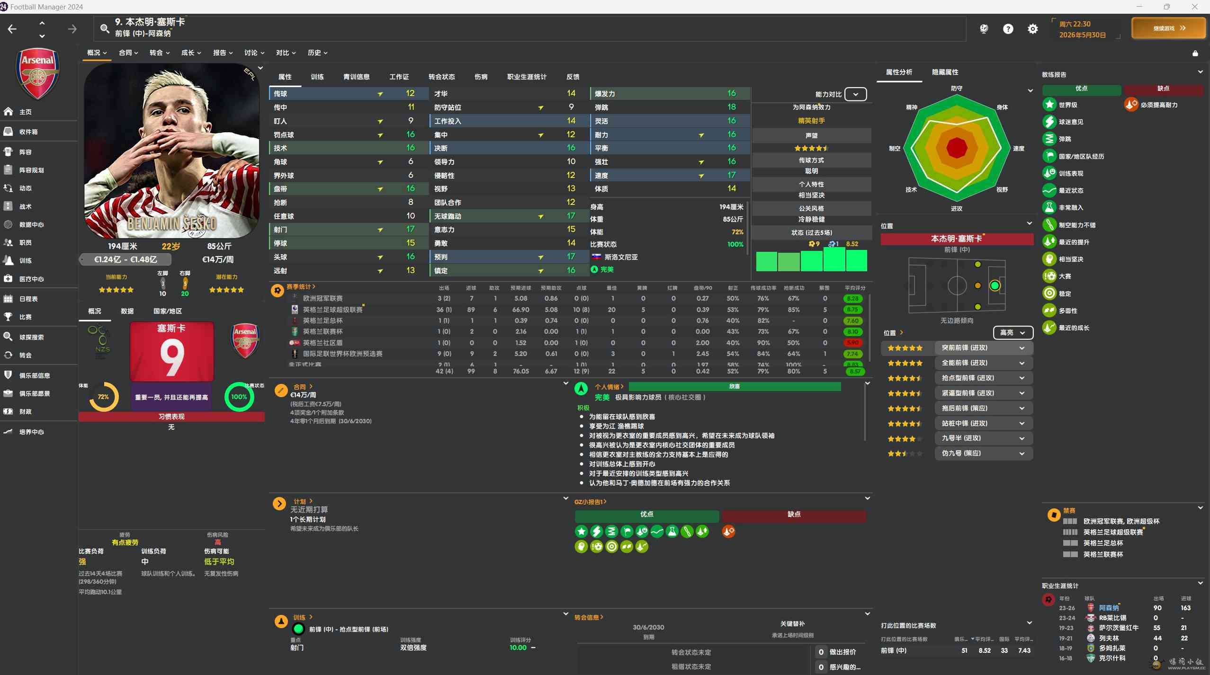Click the 继续游戏 continue button
This screenshot has width=1210, height=675.
tap(1168, 28)
